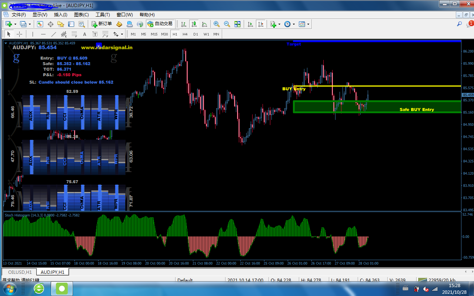Select the text label T tool
The image size is (474, 296).
pos(95,34)
